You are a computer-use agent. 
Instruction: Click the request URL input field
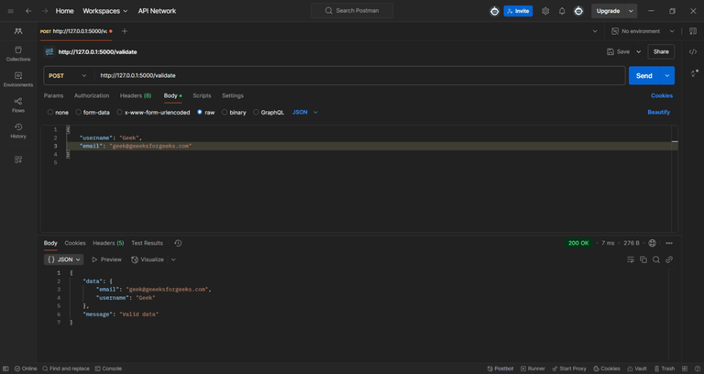(357, 75)
